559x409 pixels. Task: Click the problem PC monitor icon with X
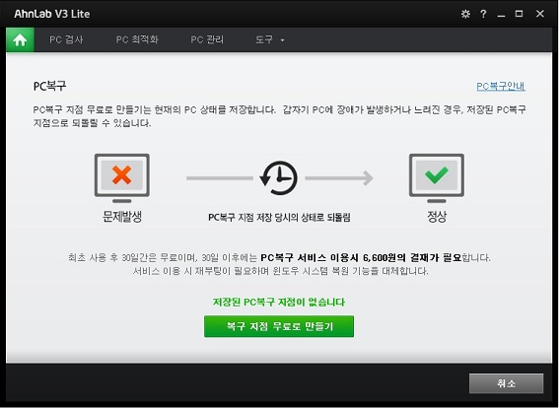(122, 177)
